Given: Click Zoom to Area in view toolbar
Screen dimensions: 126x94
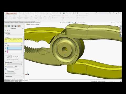Looking at the screenshot, I should pyautogui.click(x=63, y=22).
